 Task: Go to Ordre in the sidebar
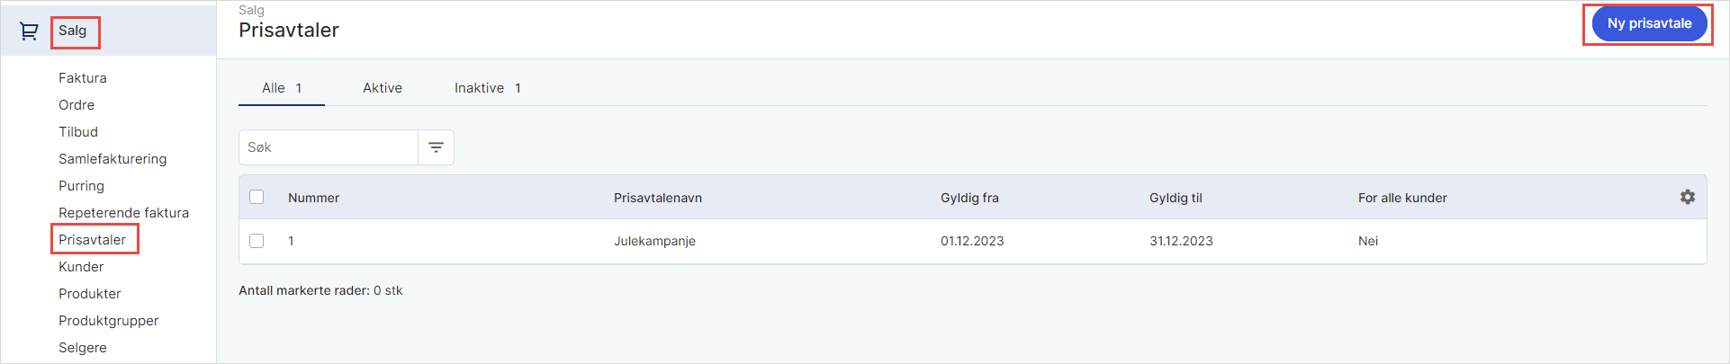(x=77, y=105)
